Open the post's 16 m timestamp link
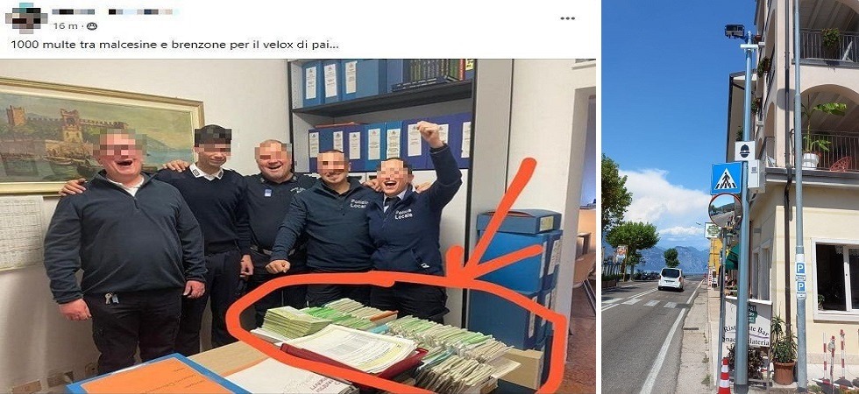This screenshot has width=859, height=394. click(x=65, y=25)
